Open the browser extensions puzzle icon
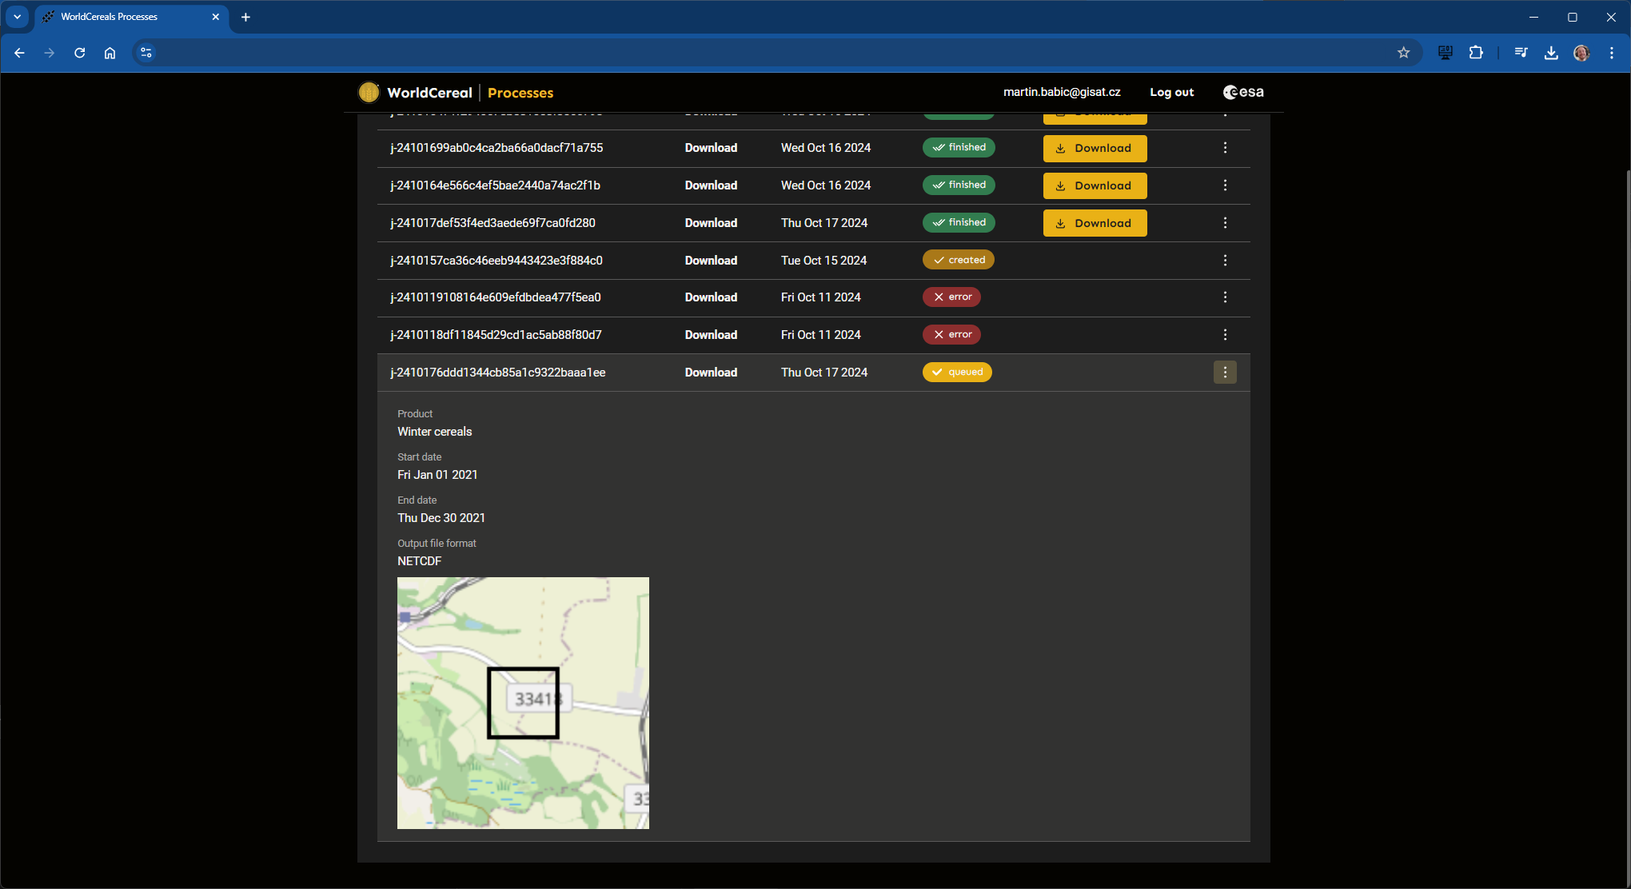 (1476, 53)
